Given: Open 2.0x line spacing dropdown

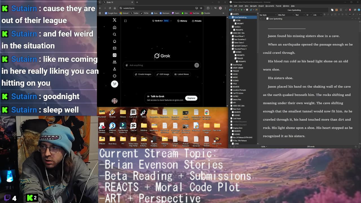Looking at the screenshot, I should pyautogui.click(x=317, y=15).
